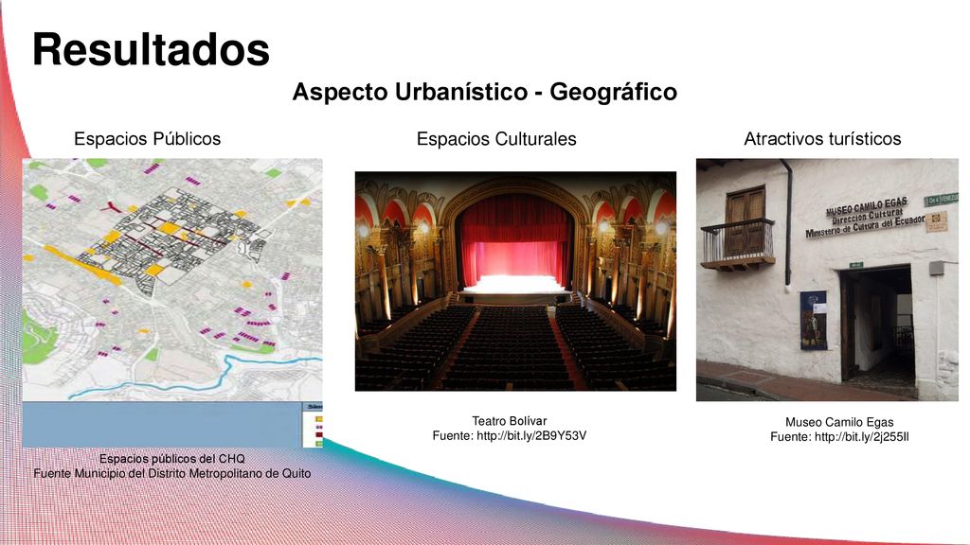Click 'Fuente Municipio del Distrito Metropolitano de Quito' text

tap(172, 473)
